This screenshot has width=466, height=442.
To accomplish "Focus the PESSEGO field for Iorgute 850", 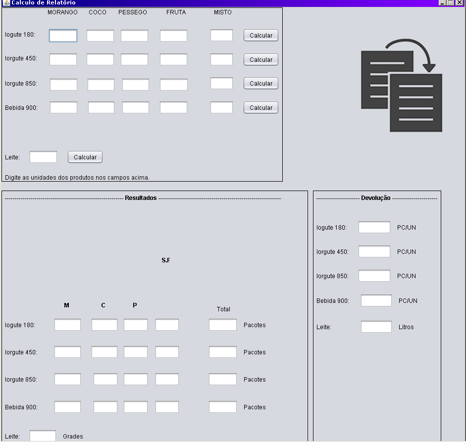I will 136,85.
